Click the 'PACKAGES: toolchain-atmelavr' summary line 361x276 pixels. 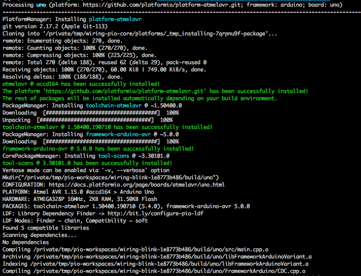(x=126, y=207)
